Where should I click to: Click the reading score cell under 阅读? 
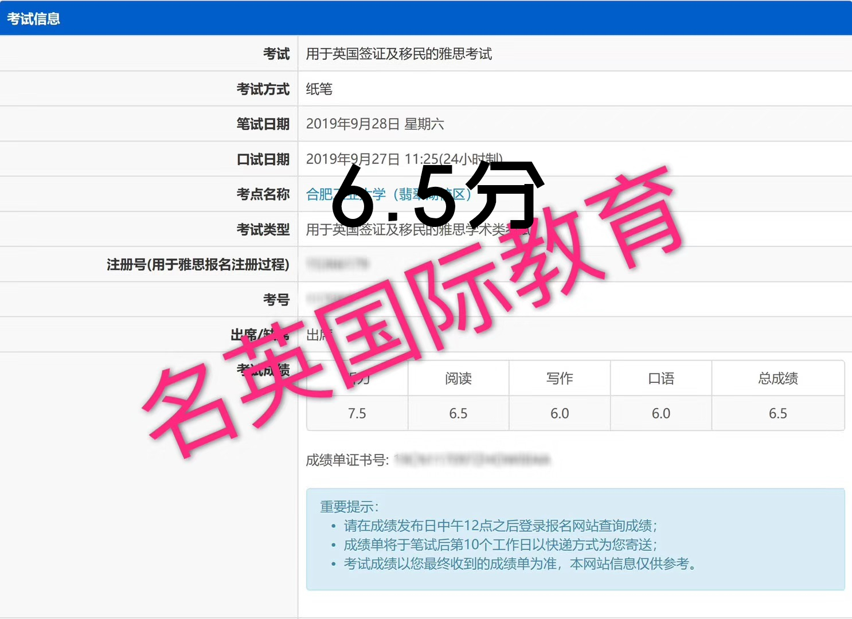[x=459, y=413]
